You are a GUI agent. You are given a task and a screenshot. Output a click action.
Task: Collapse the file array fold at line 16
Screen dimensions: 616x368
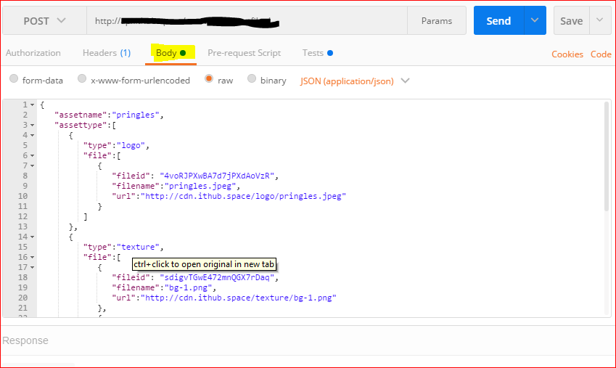coord(32,258)
